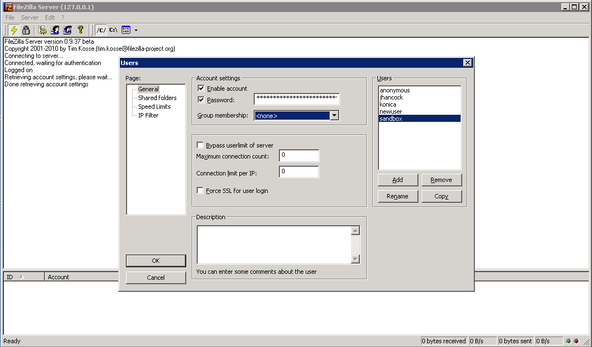Open Speed Limits page

[154, 107]
